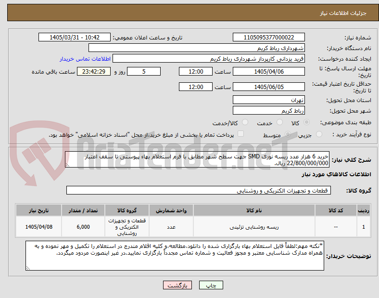This screenshot has height=298, width=379.
Task: Choose the جزیی purchase process option
Action: pyautogui.click(x=319, y=134)
